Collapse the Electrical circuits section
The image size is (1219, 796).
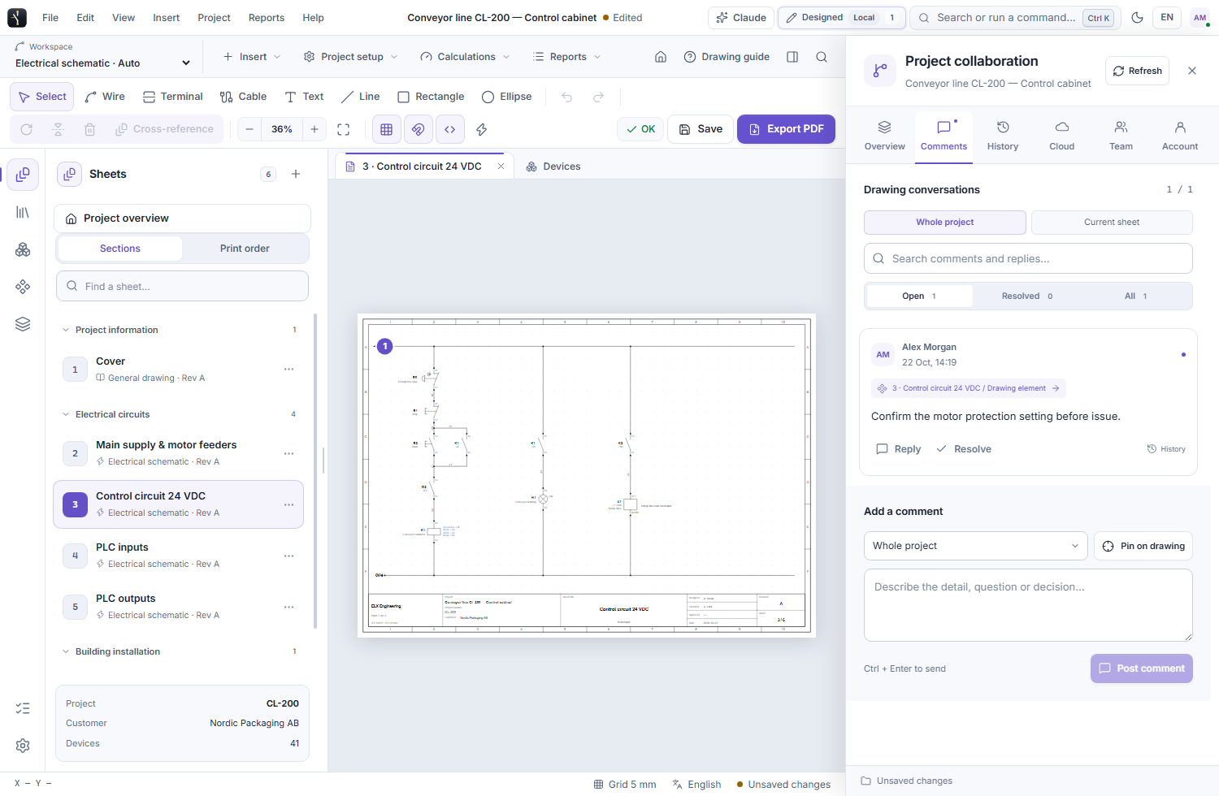[66, 414]
